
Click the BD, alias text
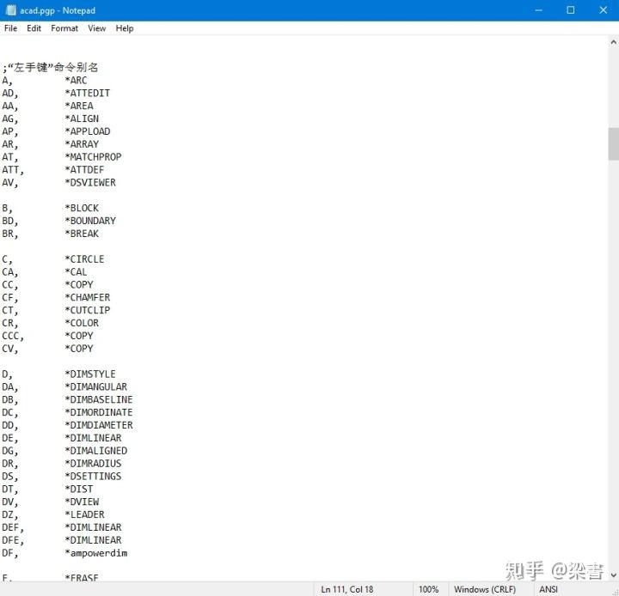point(10,221)
